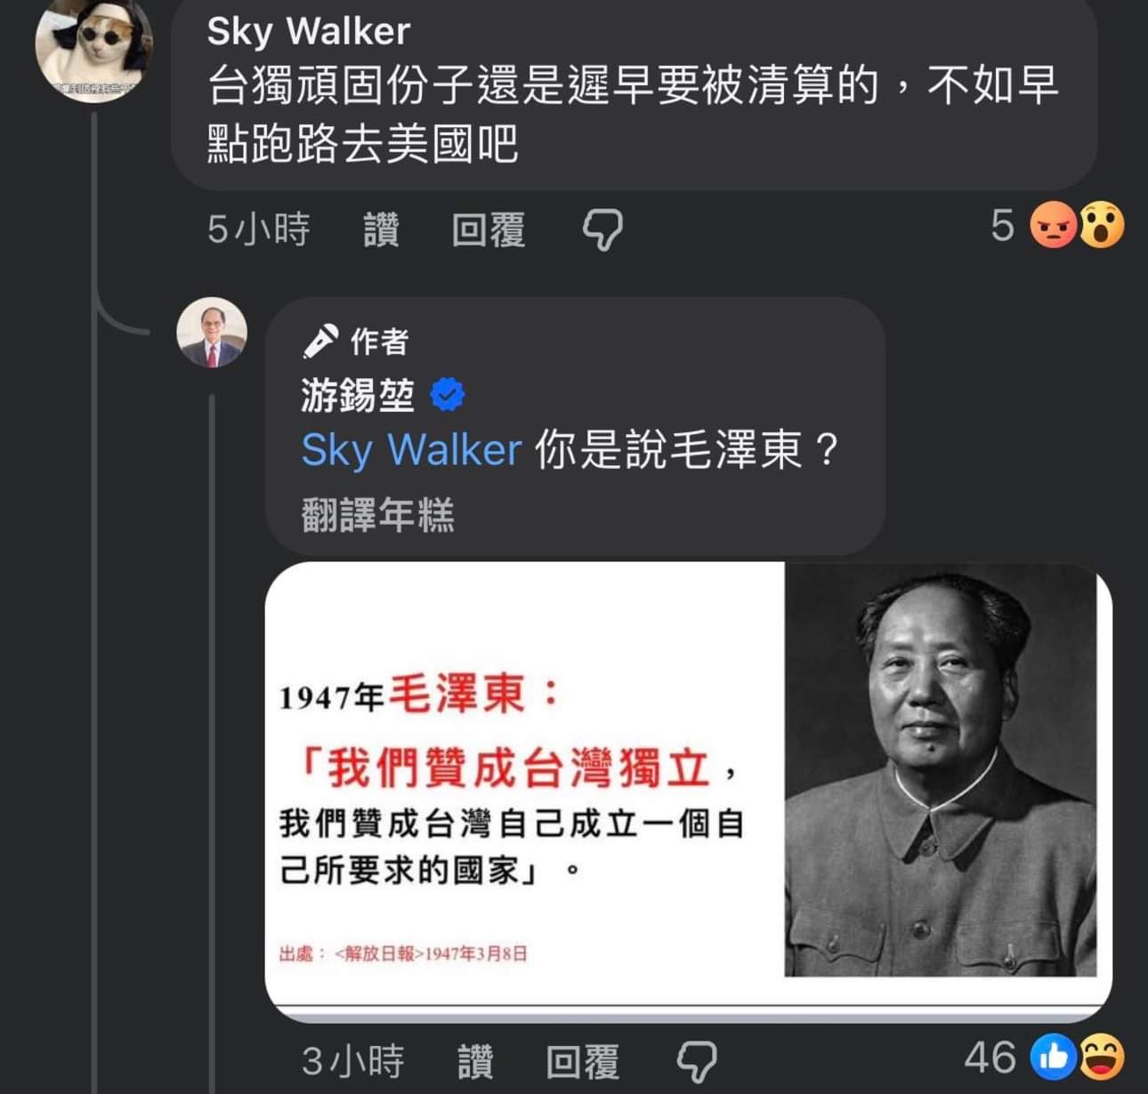
Task: Open the angry reaction on Sky Walker's comment
Action: point(1053,225)
